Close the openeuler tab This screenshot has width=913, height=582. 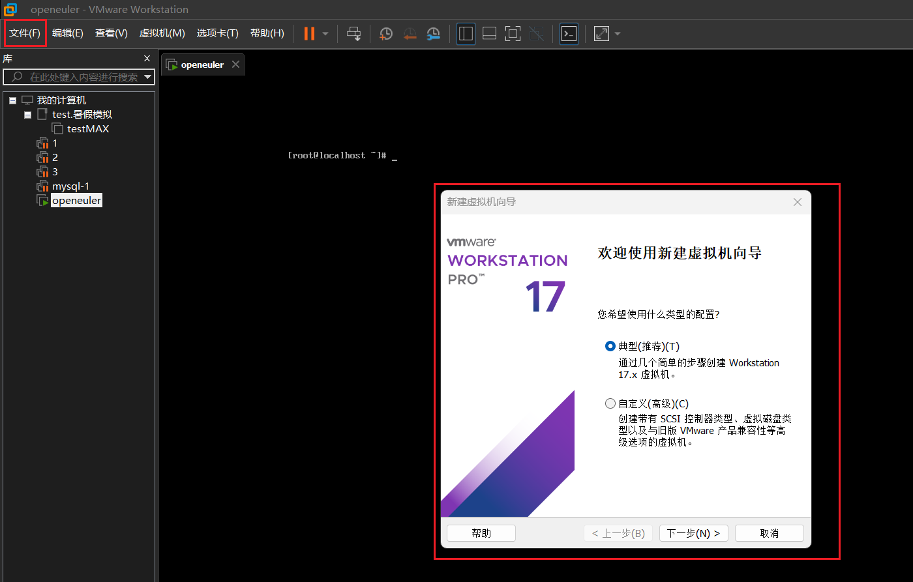click(235, 65)
